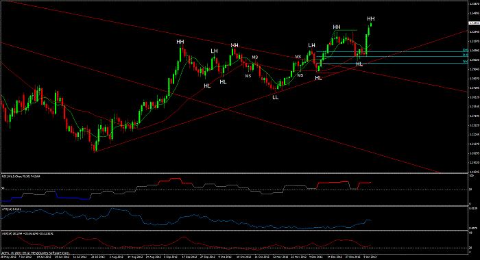This screenshot has height=260, width=480.
Task: Select the 61.8 Fibonacci retracement level label
Action: 465,55
